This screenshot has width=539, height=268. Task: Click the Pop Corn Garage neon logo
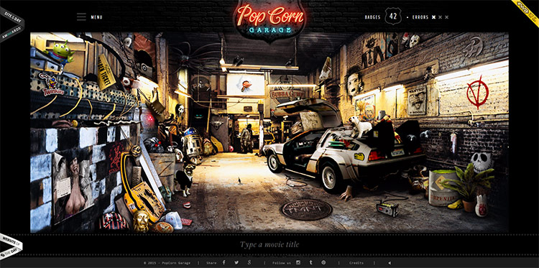[x=269, y=21]
